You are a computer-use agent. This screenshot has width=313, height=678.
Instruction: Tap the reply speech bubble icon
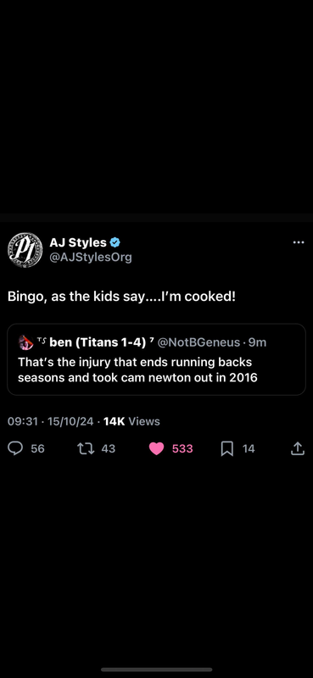coord(15,449)
